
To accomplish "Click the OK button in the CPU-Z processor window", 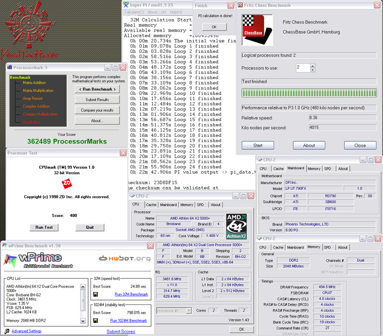I will (242, 329).
